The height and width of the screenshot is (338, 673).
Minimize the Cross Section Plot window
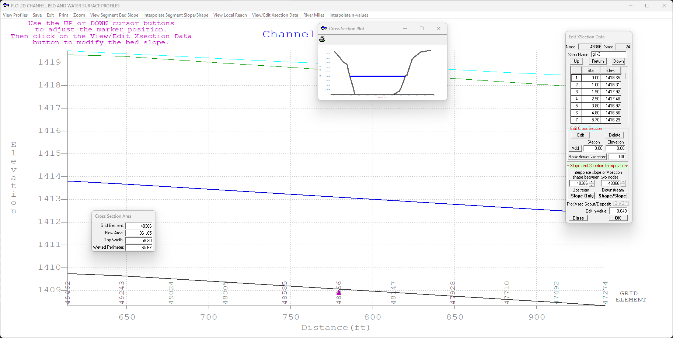point(405,28)
